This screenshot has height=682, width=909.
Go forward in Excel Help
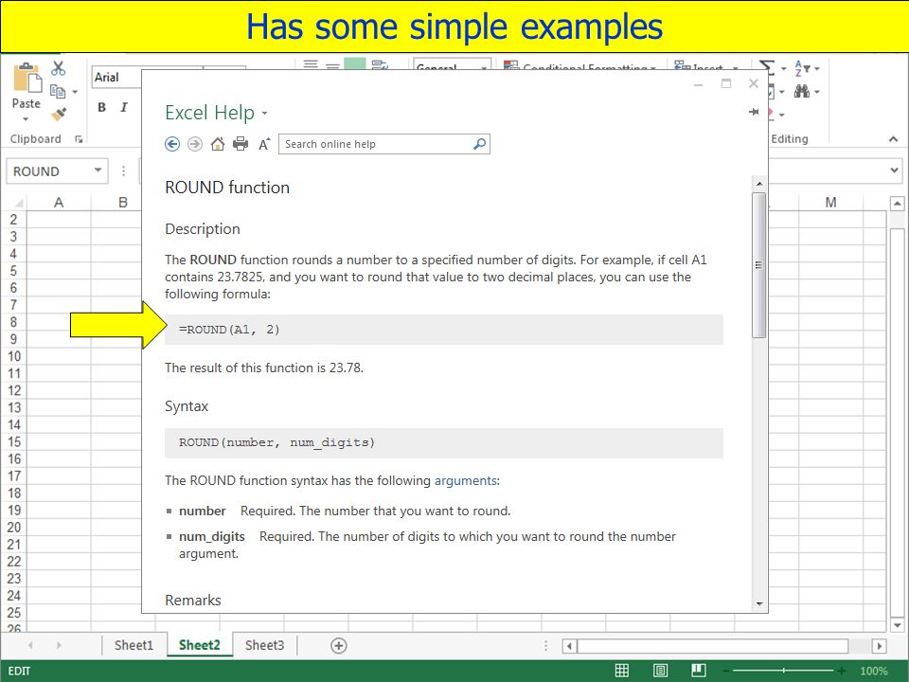[195, 144]
